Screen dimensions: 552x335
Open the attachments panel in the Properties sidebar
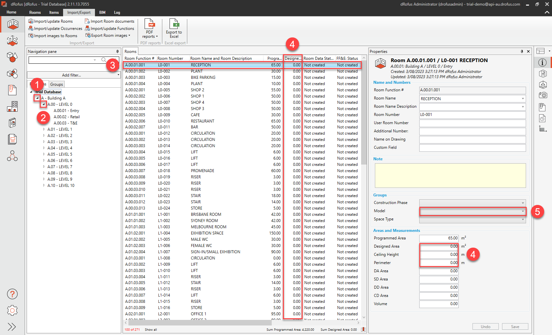coord(542,107)
